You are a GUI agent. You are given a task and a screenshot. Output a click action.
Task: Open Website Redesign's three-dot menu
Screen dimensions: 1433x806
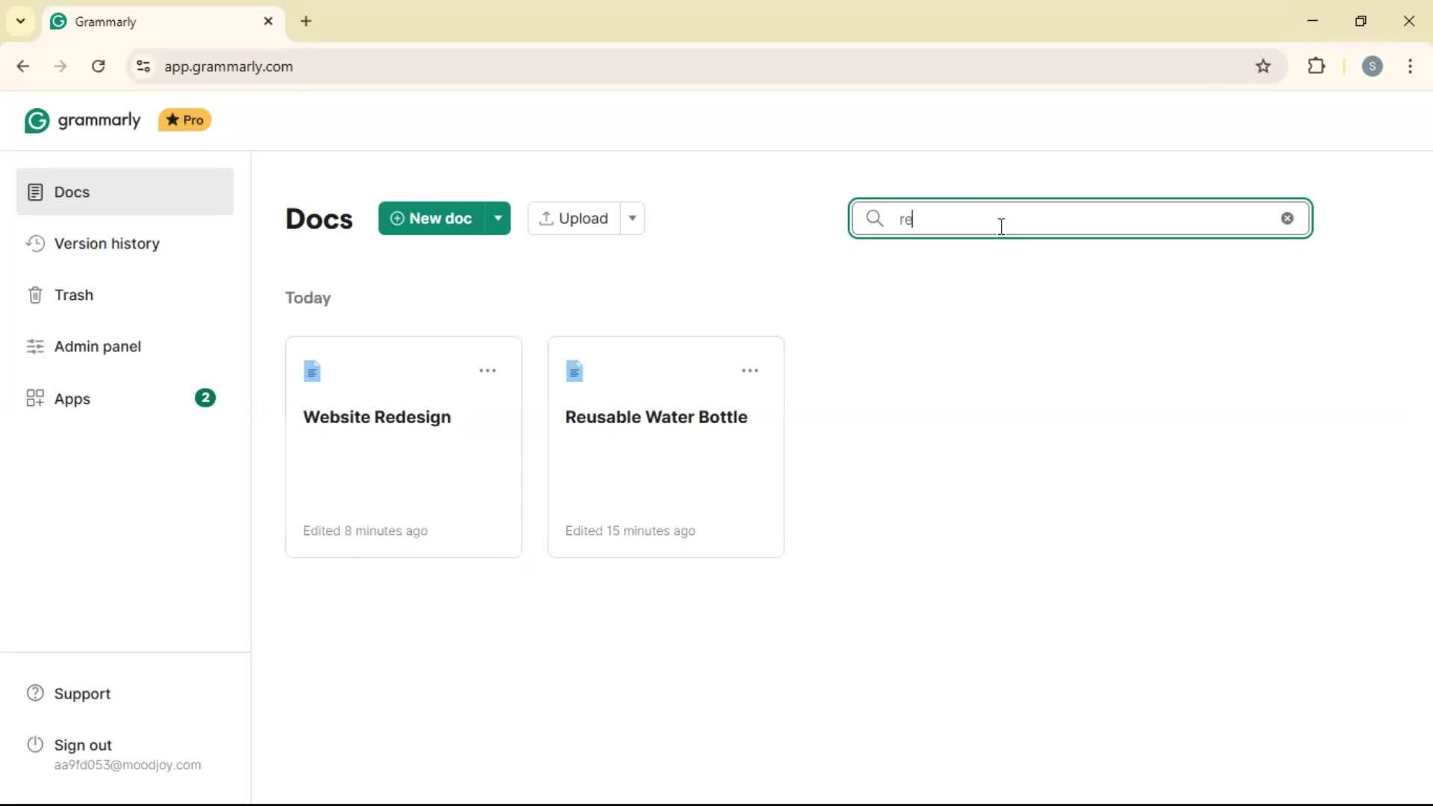[x=487, y=371]
